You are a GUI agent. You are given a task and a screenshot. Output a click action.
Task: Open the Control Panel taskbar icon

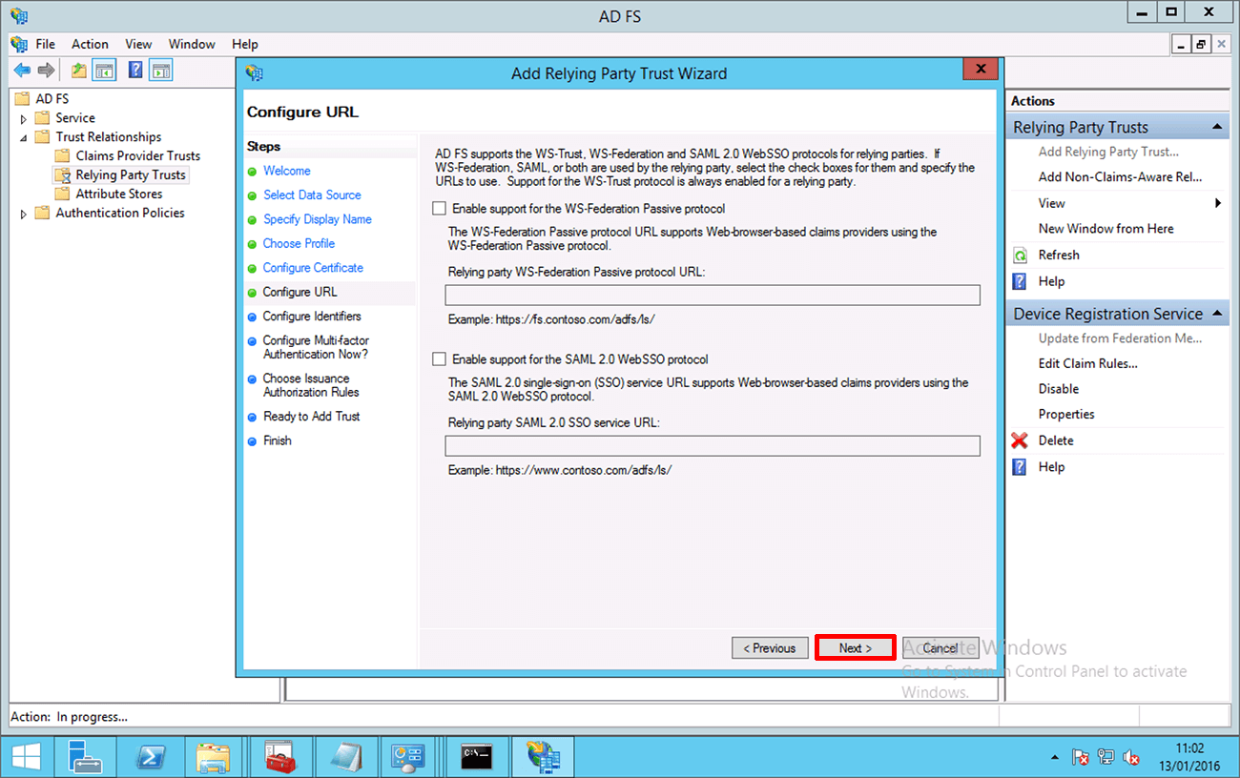pyautogui.click(x=408, y=757)
